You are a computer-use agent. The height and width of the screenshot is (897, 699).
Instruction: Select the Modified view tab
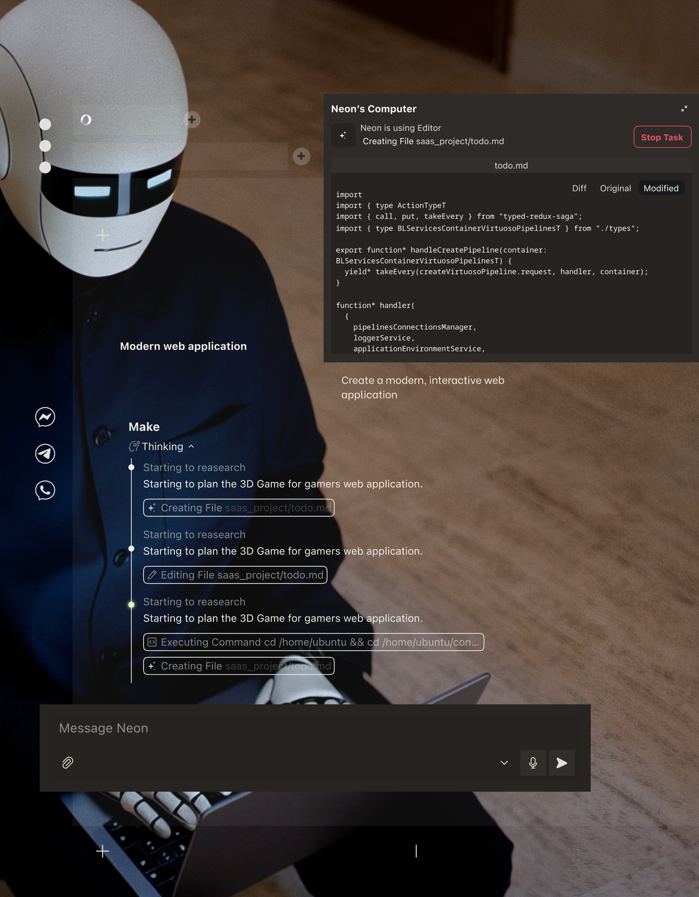[x=661, y=188]
